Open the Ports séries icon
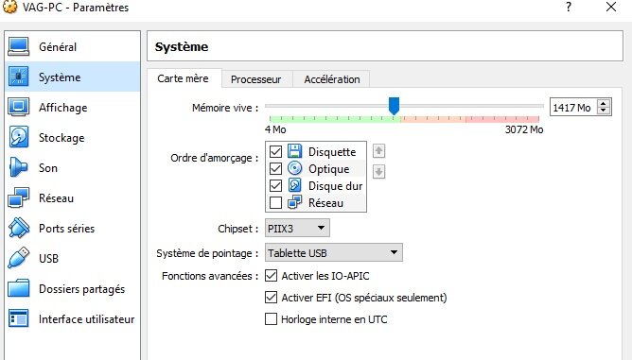 click(x=19, y=228)
